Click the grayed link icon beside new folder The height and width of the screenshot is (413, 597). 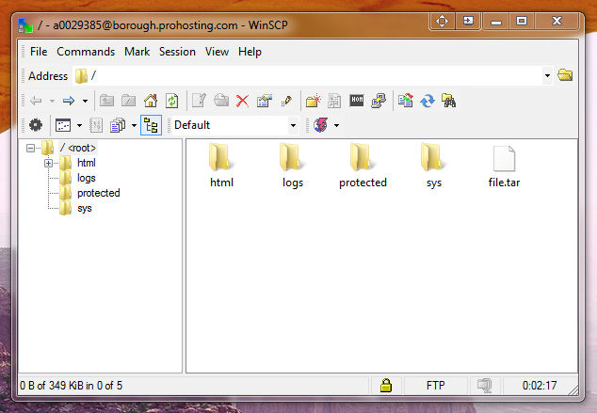click(x=334, y=101)
